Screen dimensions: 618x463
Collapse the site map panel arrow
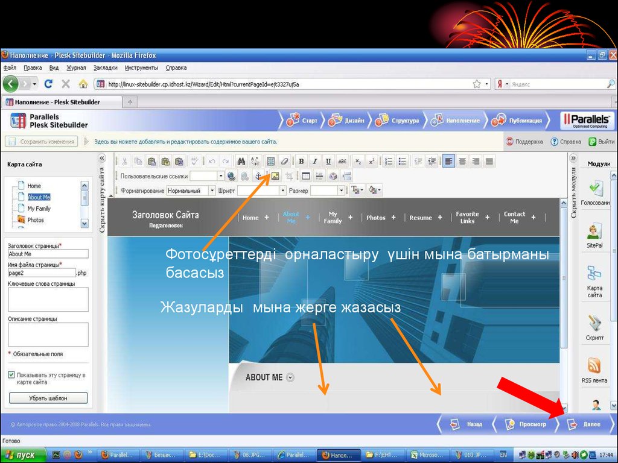pyautogui.click(x=102, y=159)
